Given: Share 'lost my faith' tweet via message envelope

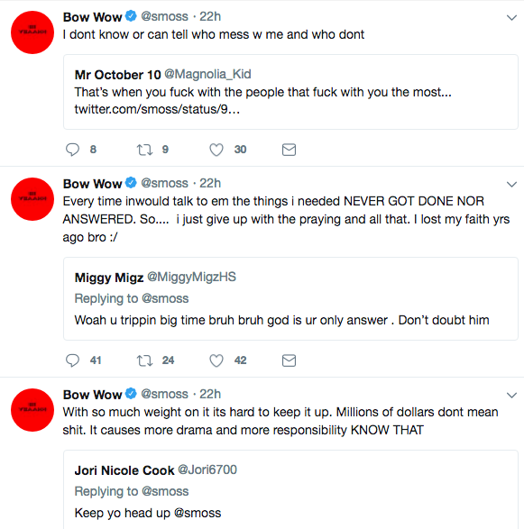Looking at the screenshot, I should 289,360.
